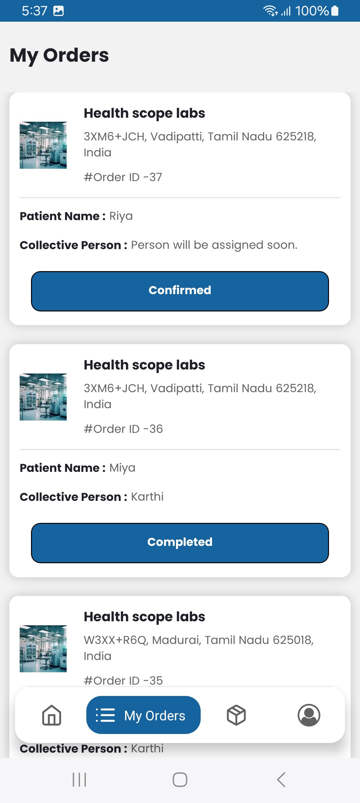Image resolution: width=360 pixels, height=803 pixels.
Task: Tap the #Order ID -36 text
Action: click(x=123, y=429)
